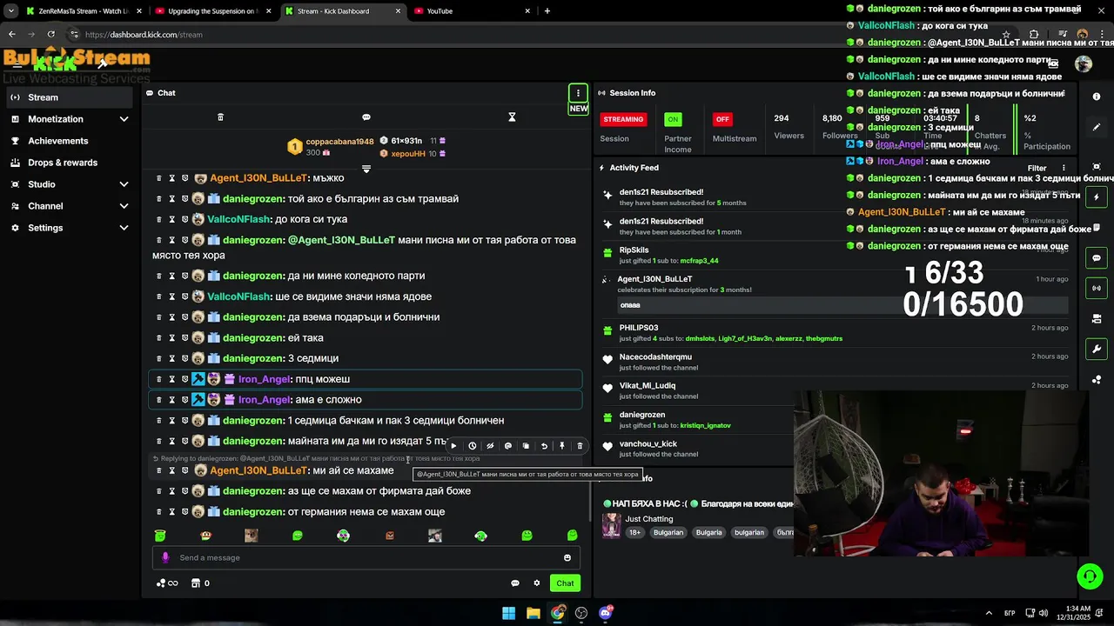This screenshot has width=1114, height=626.
Task: Reply arrow icon in message action bar
Action: point(544,446)
